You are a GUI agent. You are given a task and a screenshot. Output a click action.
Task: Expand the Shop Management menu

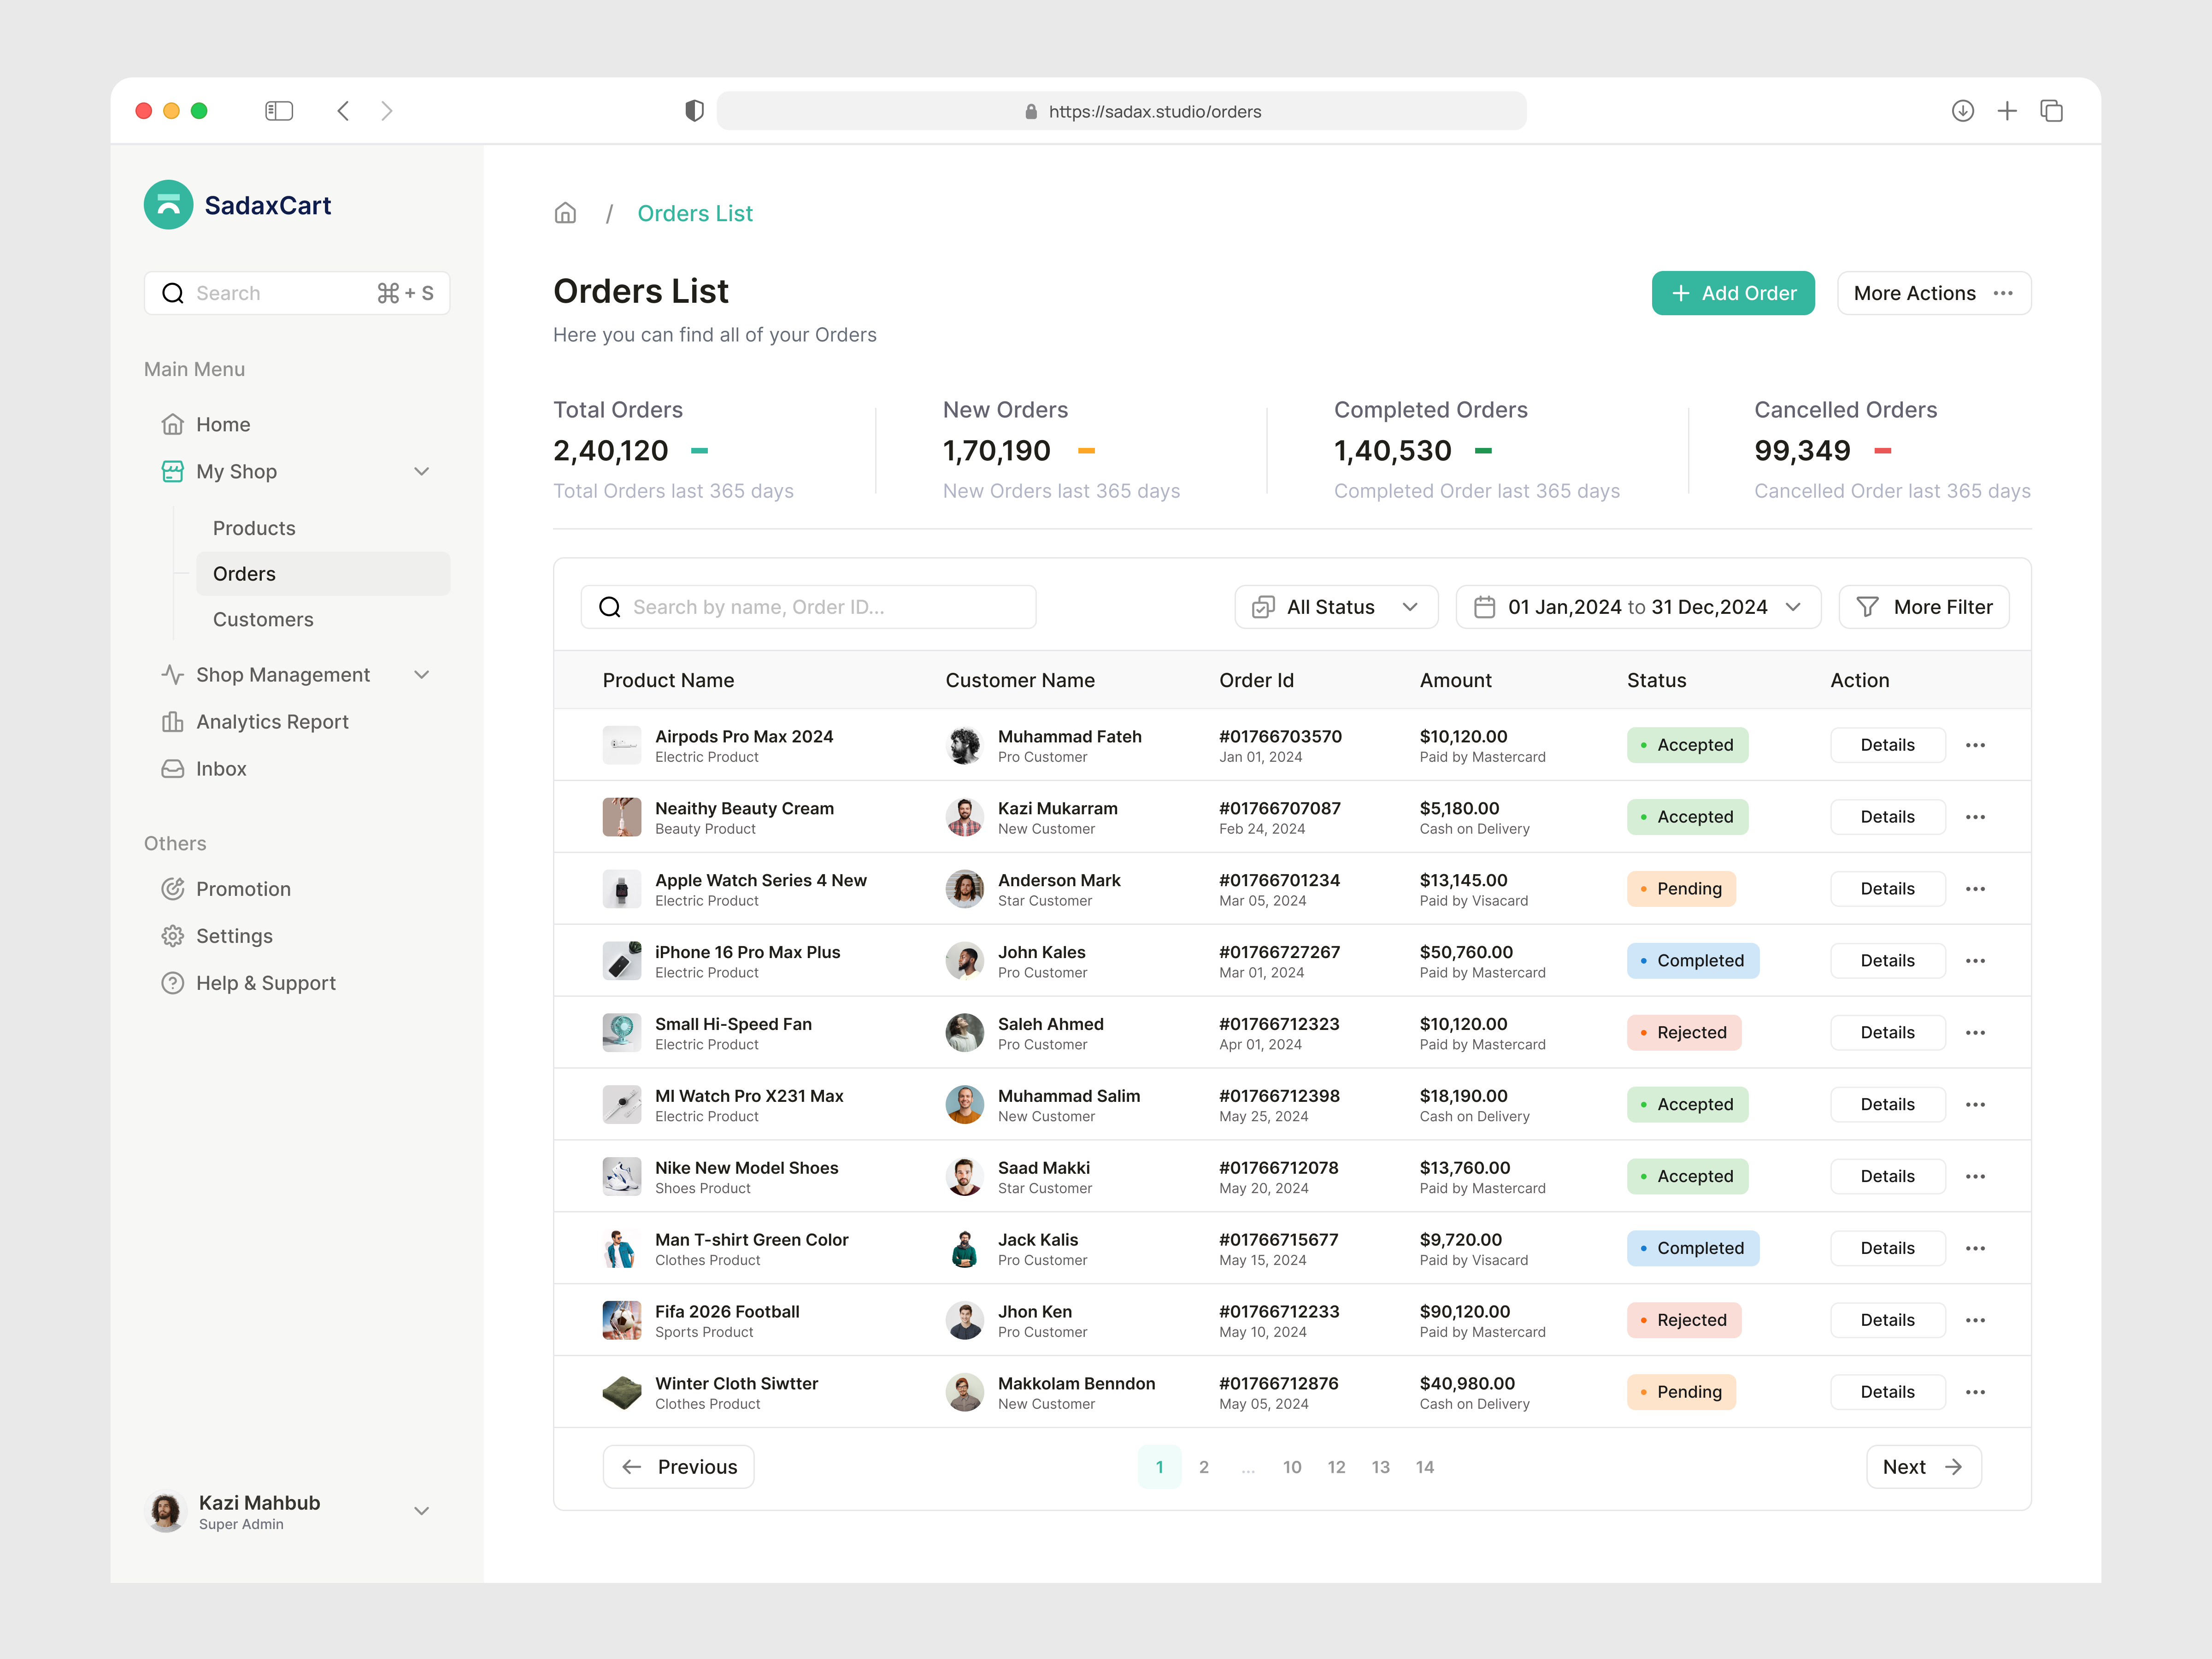tap(422, 675)
